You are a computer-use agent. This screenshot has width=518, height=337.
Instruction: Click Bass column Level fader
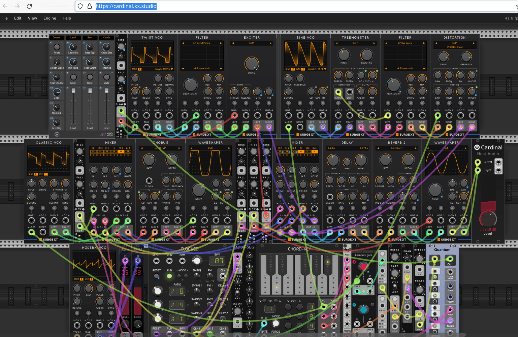point(90,91)
